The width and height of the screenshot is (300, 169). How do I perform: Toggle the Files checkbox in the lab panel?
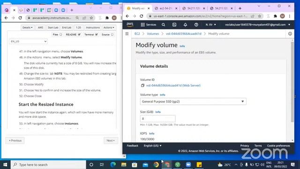(x=61, y=34)
